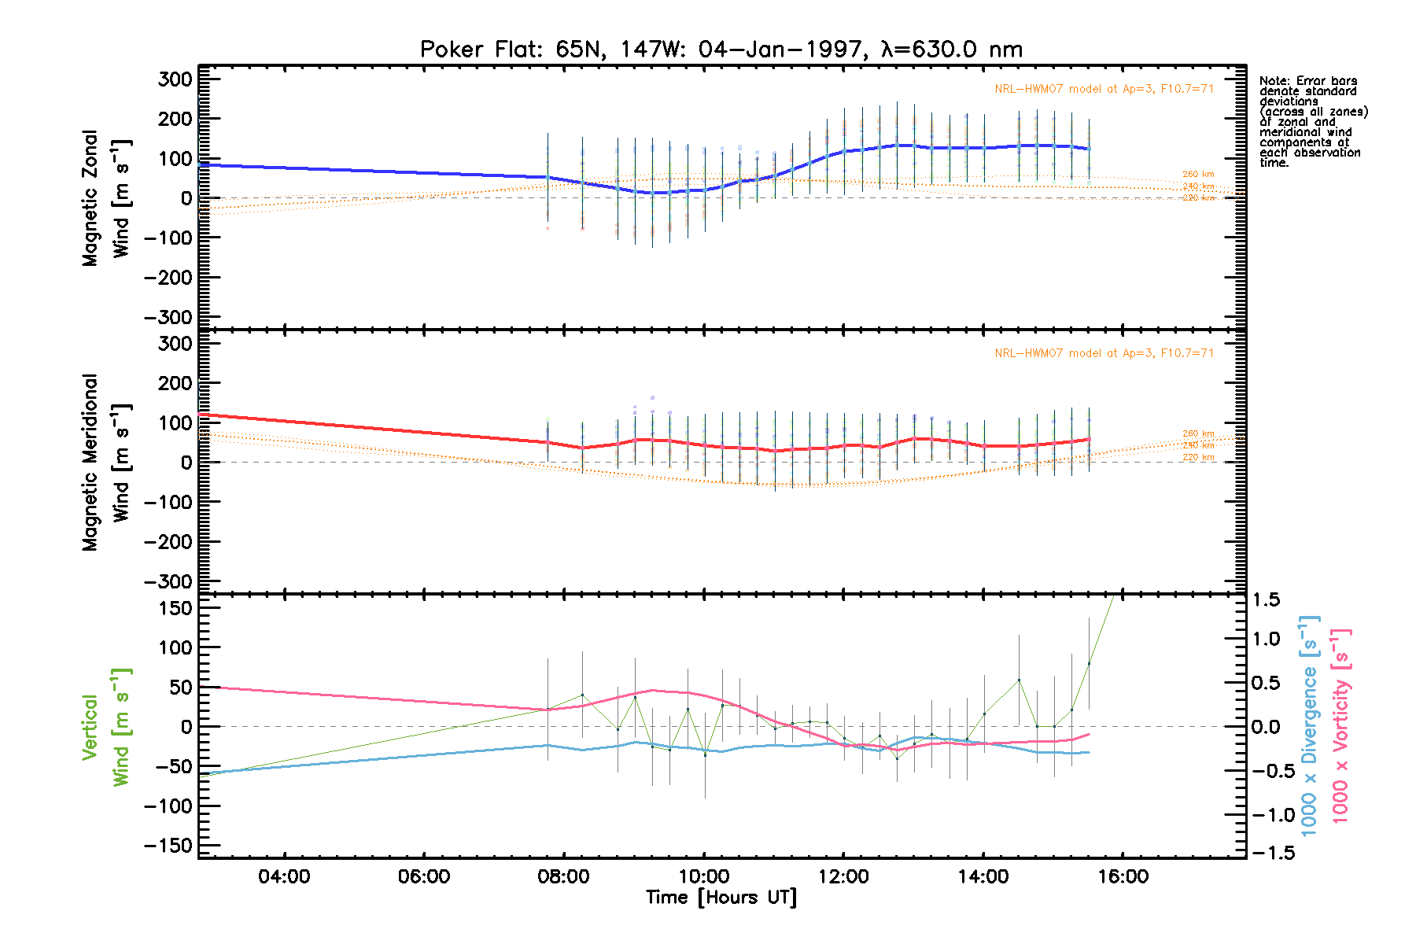Click the 12:00 time tick label

[843, 877]
